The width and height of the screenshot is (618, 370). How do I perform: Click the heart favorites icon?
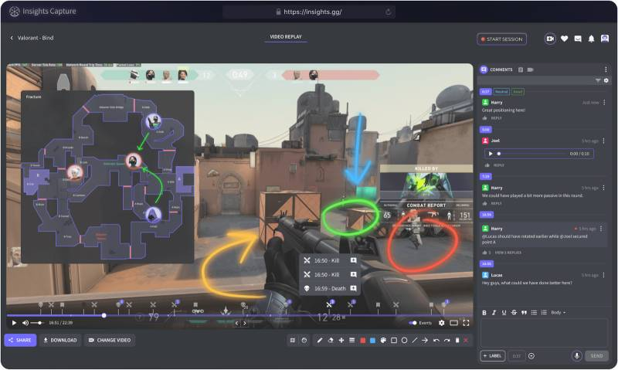[565, 39]
